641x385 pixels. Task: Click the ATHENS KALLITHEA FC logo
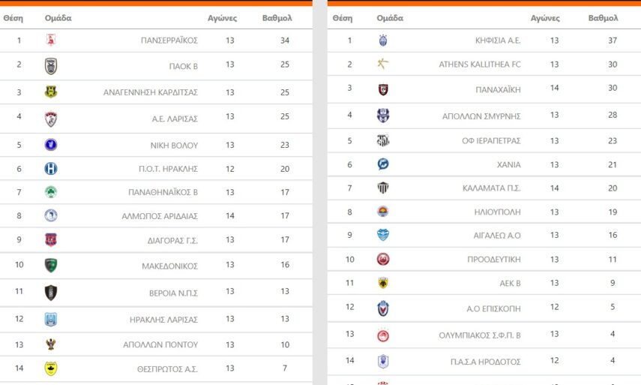(x=383, y=64)
